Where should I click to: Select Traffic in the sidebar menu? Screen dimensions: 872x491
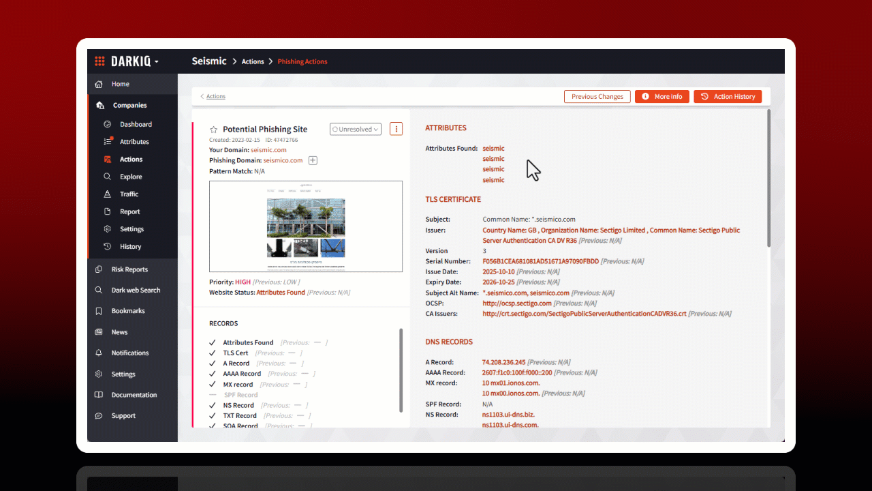[x=129, y=194]
